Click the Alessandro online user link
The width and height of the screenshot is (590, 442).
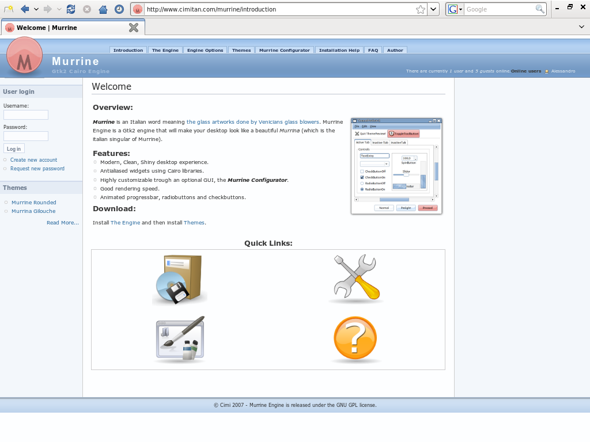click(563, 71)
